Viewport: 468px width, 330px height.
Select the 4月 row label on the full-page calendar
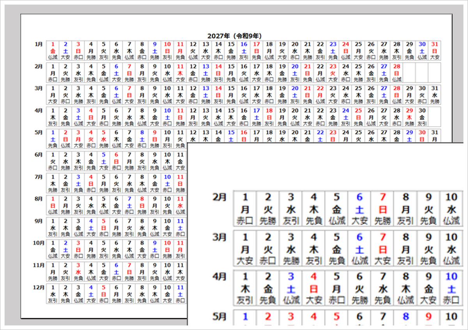click(x=39, y=111)
